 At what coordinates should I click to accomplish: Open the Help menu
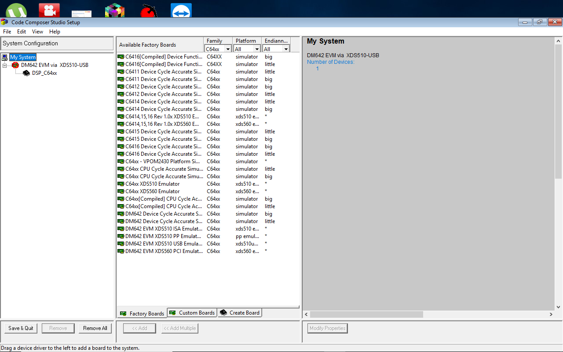pos(55,32)
